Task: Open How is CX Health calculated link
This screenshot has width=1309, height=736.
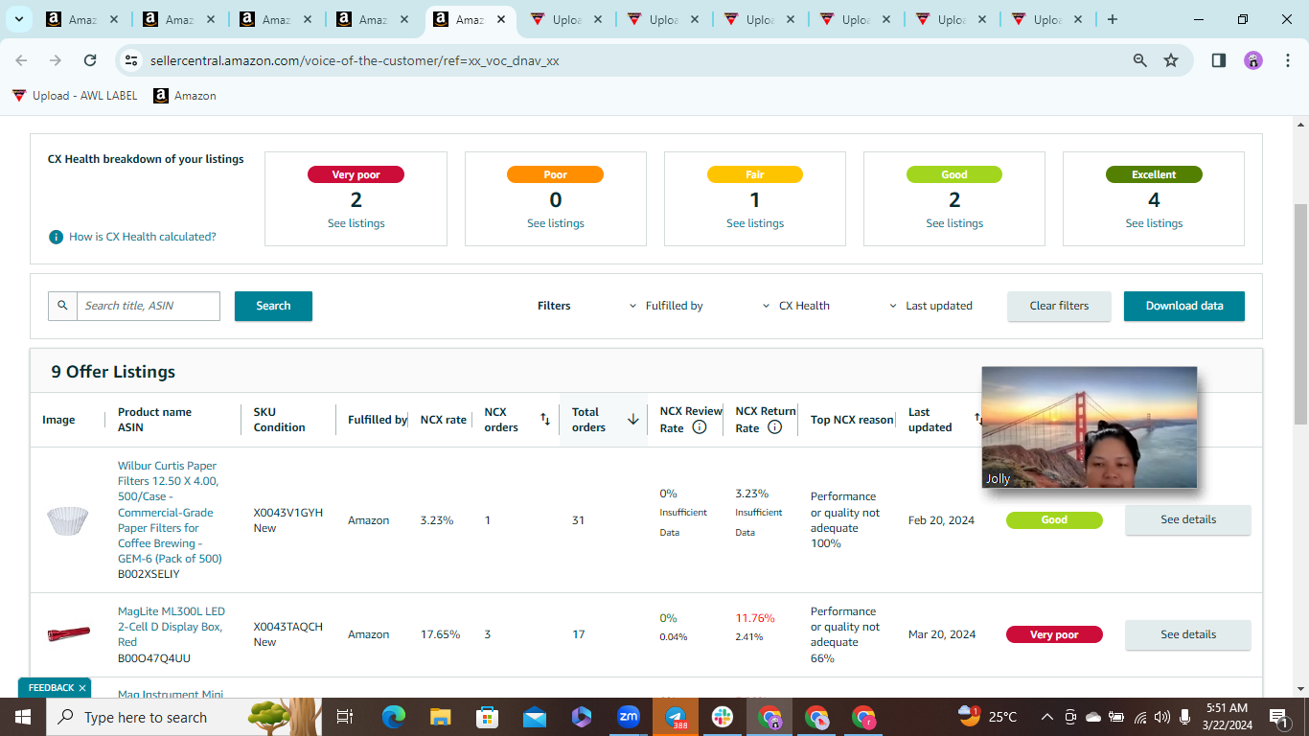Action: [x=143, y=237]
